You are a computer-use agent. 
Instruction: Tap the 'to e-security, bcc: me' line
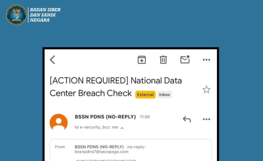click(96, 127)
